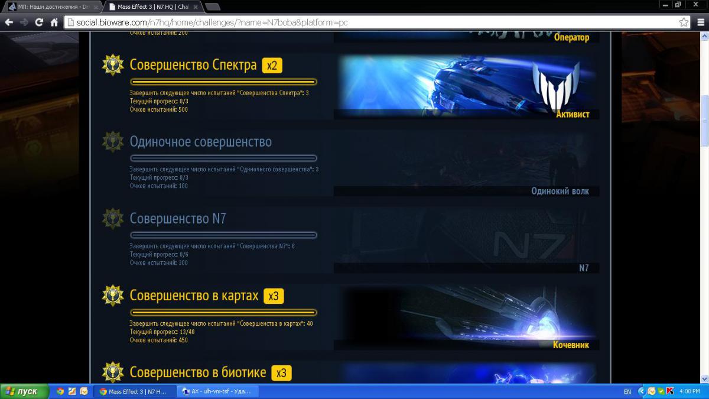The height and width of the screenshot is (399, 709).
Task: Open the 'Одиночное совершенство' challenge title
Action: 200,142
